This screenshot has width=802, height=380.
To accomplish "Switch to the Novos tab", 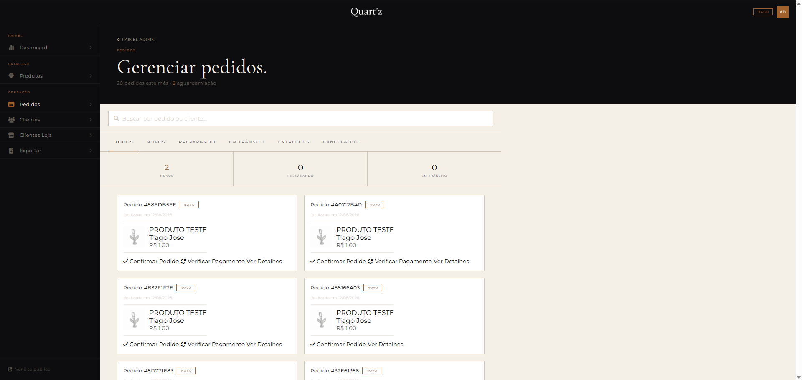I will point(156,142).
